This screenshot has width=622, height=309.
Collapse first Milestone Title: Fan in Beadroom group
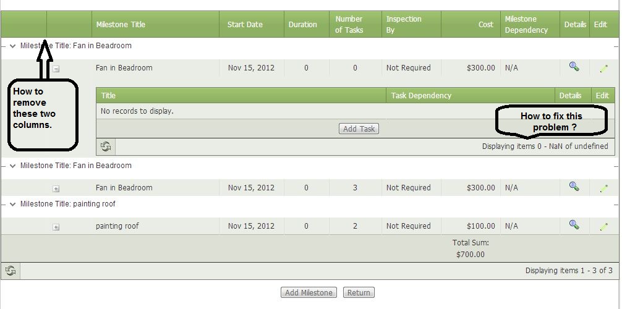pos(12,46)
